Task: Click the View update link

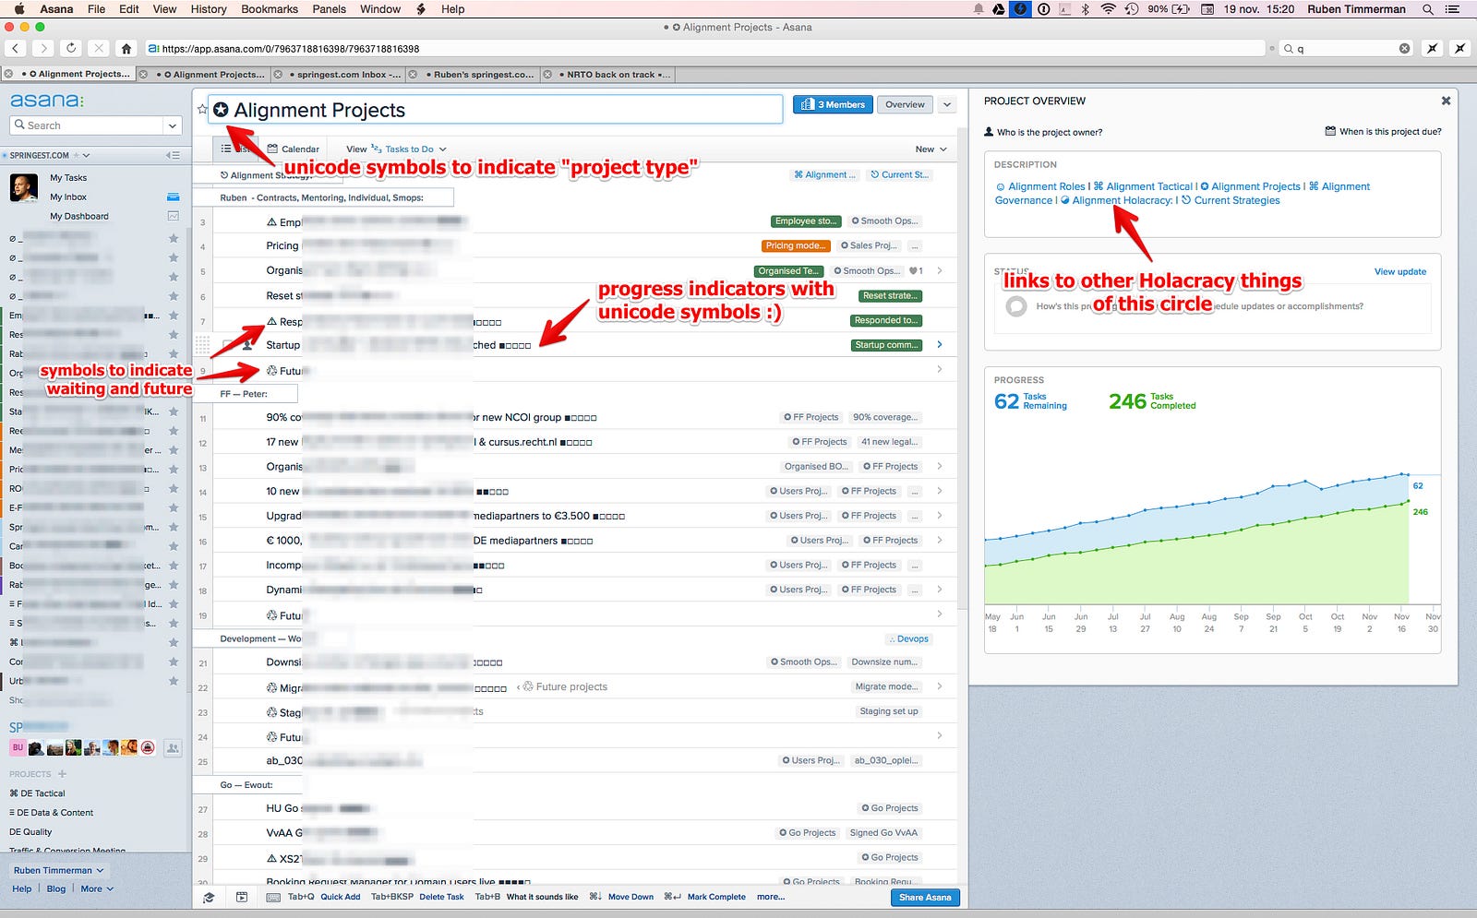Action: point(1400,271)
